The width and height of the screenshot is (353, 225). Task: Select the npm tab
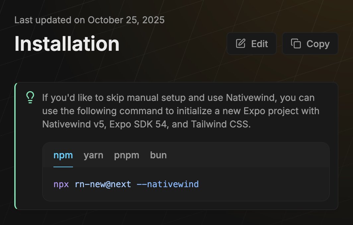[63, 155]
